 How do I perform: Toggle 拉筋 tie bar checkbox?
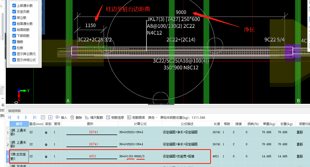click(14, 48)
